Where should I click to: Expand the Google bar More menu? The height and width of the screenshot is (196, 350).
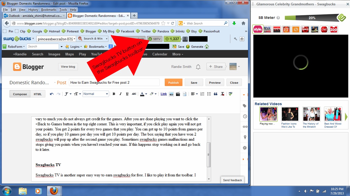point(178,54)
